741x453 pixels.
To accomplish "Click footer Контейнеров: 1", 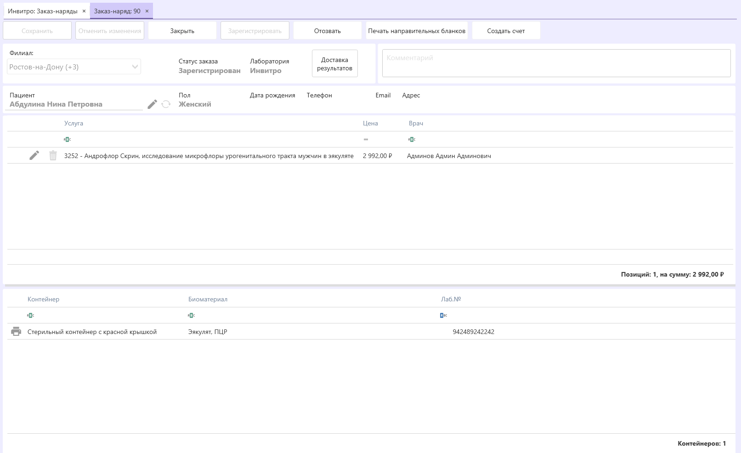I will (702, 443).
